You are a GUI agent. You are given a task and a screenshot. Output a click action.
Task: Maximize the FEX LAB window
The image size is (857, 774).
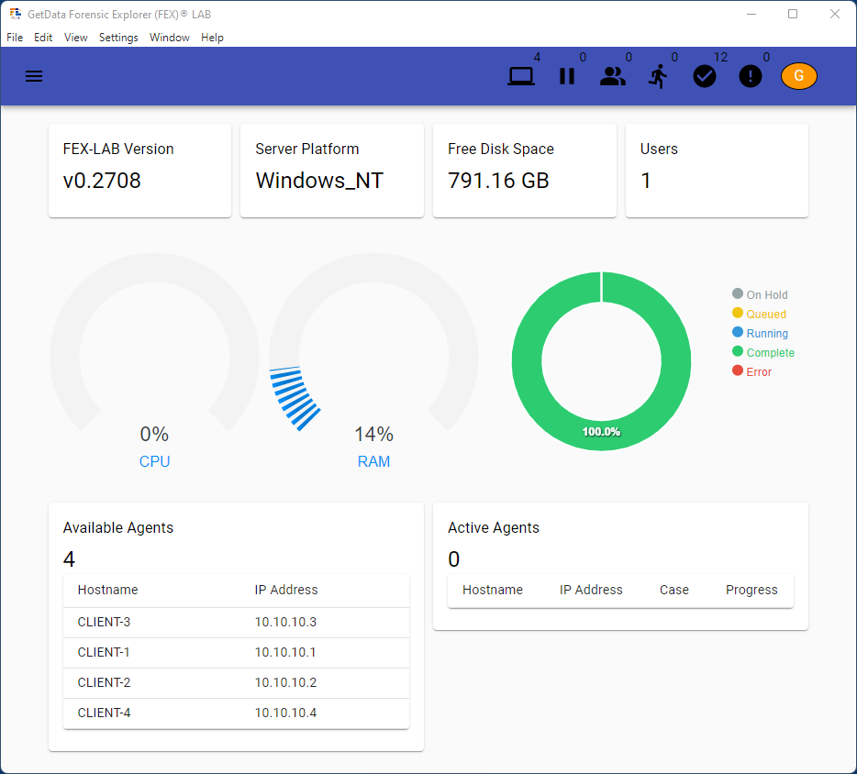[x=793, y=14]
